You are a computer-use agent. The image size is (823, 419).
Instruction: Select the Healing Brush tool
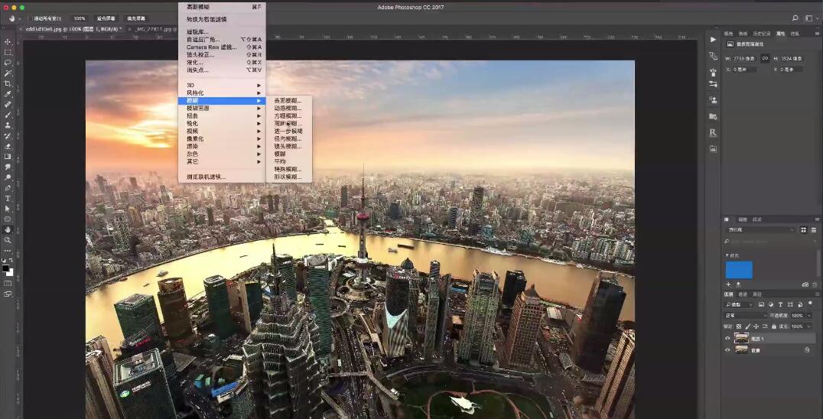[x=8, y=104]
